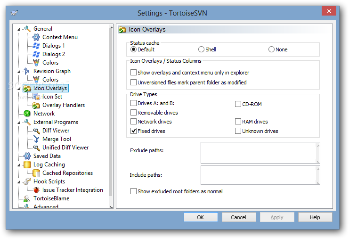Collapse the Icon Overlays tree node
The image size is (349, 239).
[19, 89]
